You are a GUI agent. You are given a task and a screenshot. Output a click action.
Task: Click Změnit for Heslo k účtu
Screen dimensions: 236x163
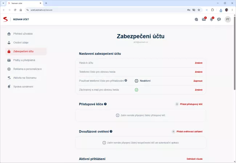[199, 63]
